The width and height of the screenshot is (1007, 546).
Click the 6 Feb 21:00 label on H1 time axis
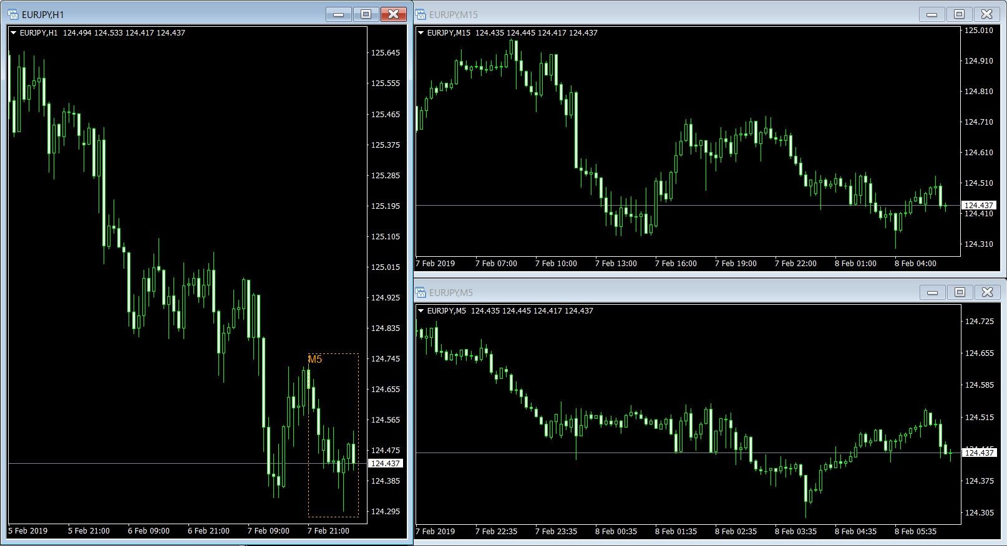(x=208, y=531)
